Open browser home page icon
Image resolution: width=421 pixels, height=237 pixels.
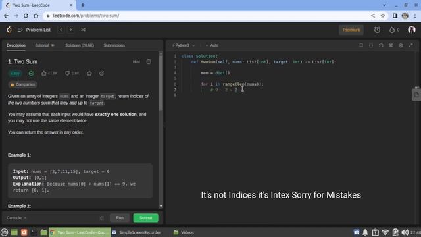point(36,16)
